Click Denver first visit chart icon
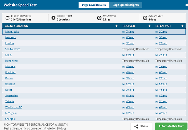The image size is (188, 130). click(123, 78)
